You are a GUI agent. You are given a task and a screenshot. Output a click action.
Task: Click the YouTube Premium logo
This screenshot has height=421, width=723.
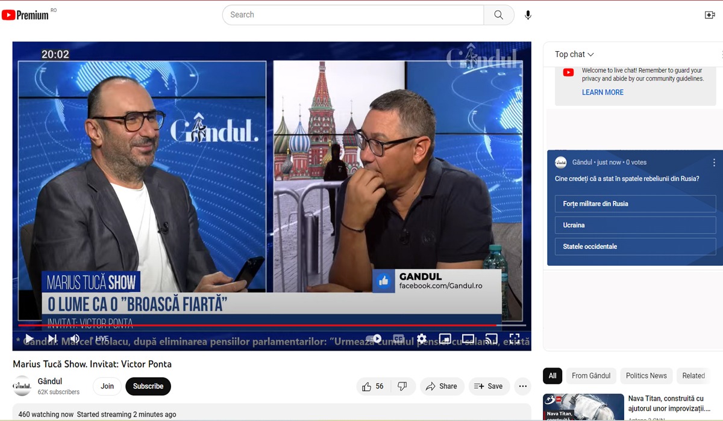25,15
